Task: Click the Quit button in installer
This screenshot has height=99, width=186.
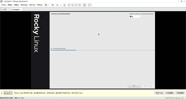Action: pos(134,86)
